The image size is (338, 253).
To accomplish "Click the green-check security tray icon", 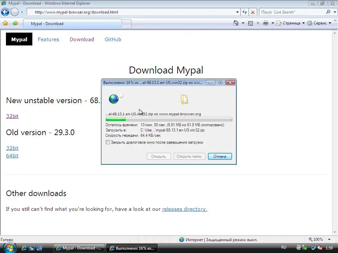I will point(305,248).
